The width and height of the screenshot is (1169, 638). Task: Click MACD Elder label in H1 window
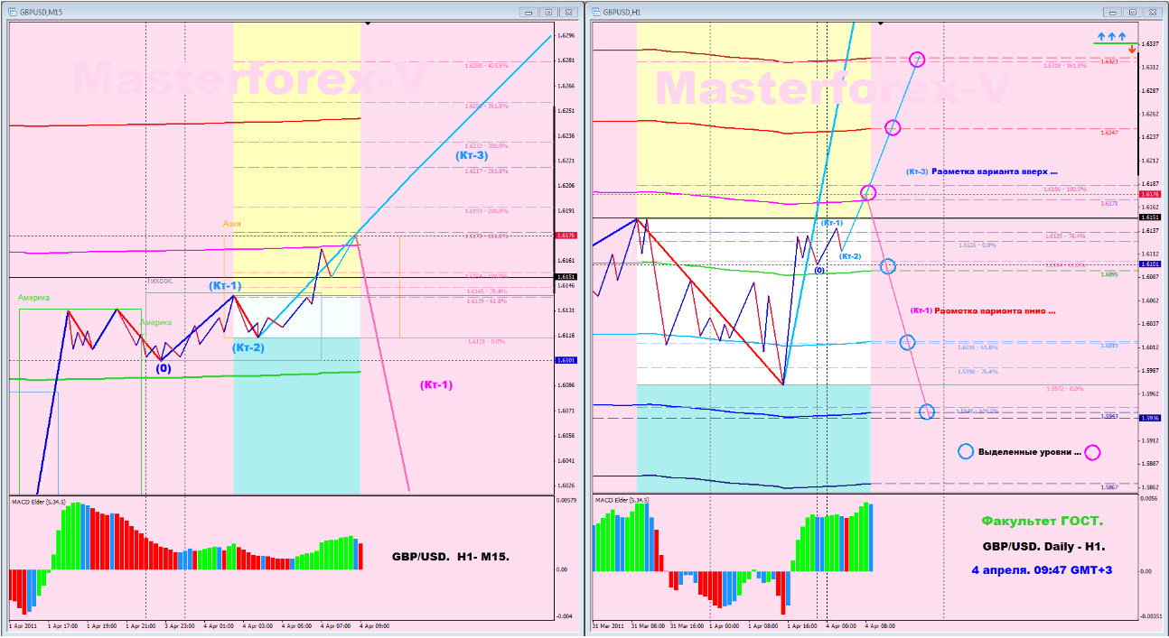pyautogui.click(x=622, y=499)
